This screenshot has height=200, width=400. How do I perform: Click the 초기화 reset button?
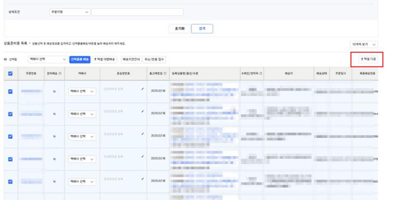[x=180, y=29]
